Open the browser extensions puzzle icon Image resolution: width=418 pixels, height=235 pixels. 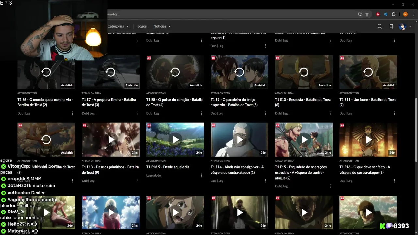pyautogui.click(x=394, y=14)
